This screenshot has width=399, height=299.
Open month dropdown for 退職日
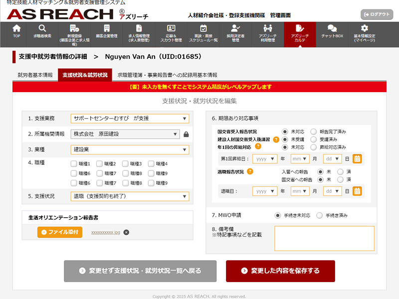(300, 191)
